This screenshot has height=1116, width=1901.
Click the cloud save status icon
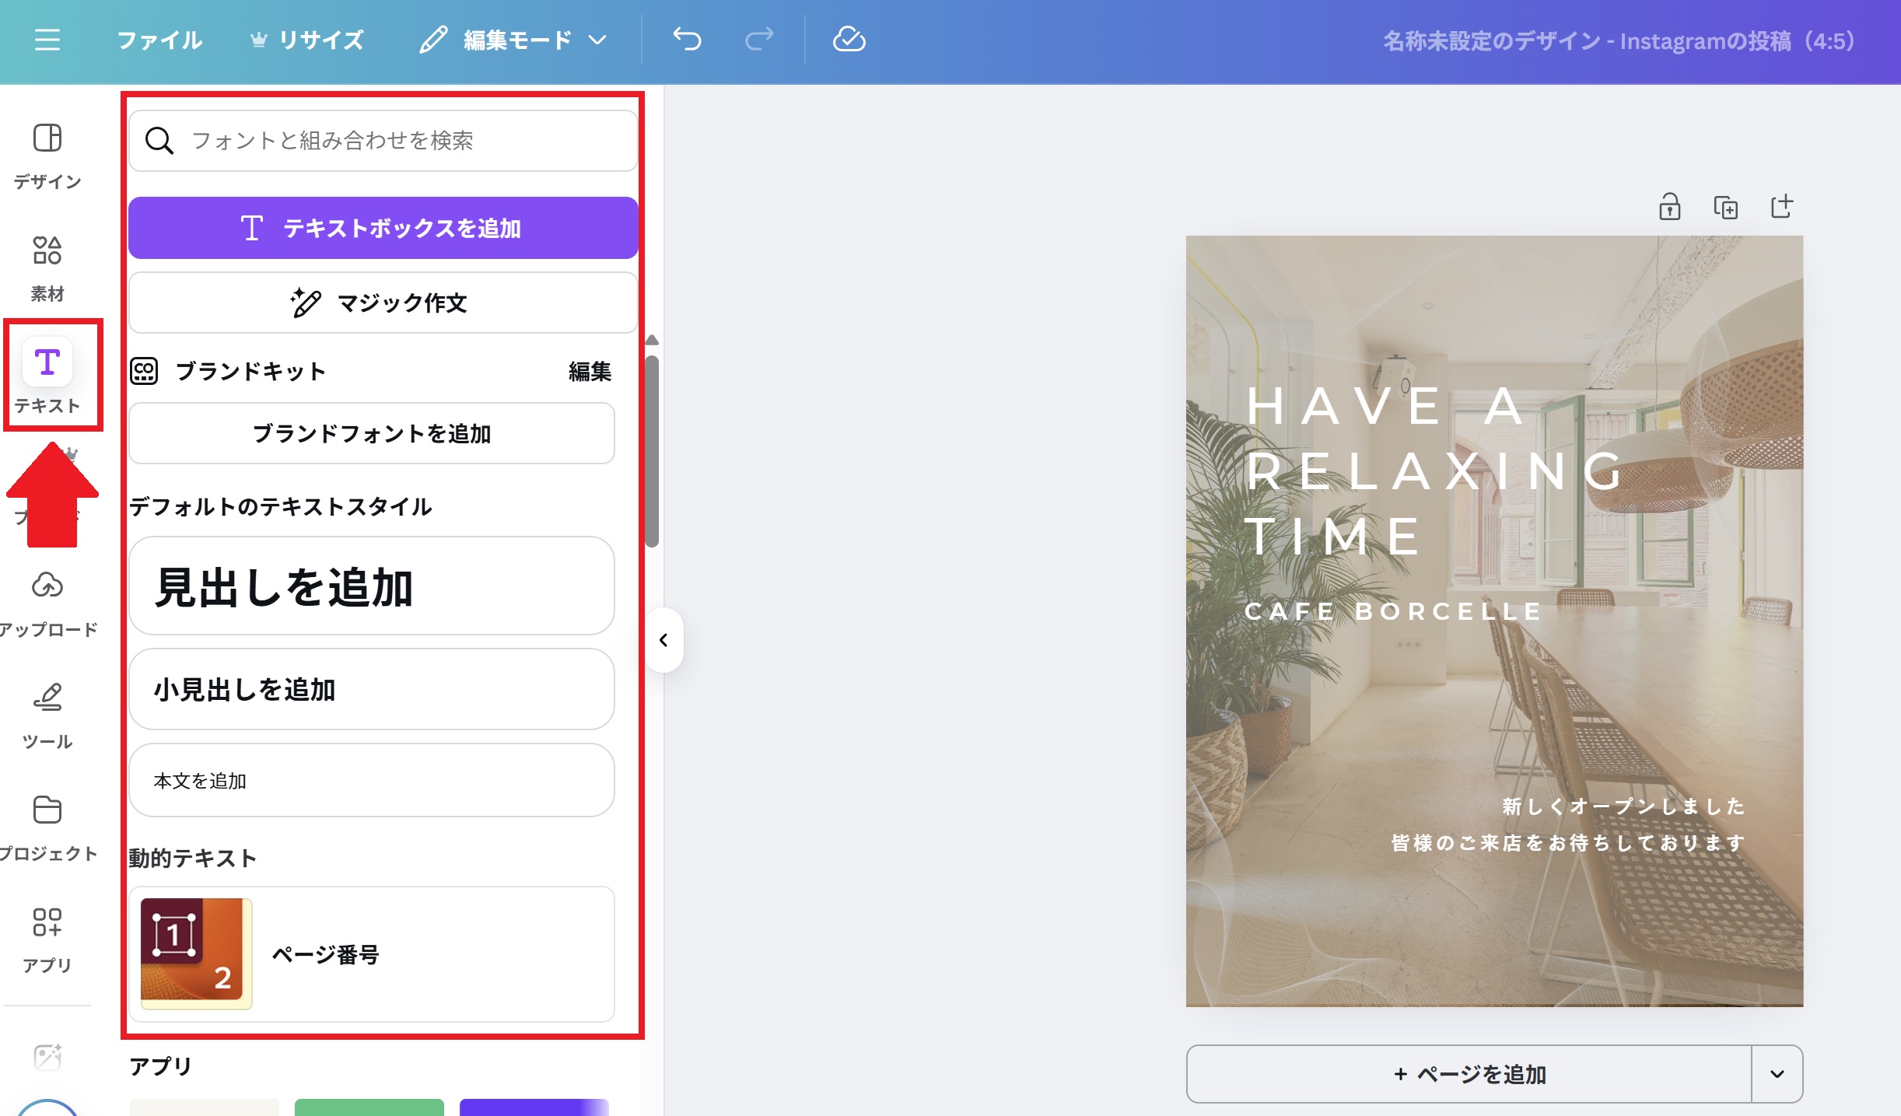tap(849, 40)
